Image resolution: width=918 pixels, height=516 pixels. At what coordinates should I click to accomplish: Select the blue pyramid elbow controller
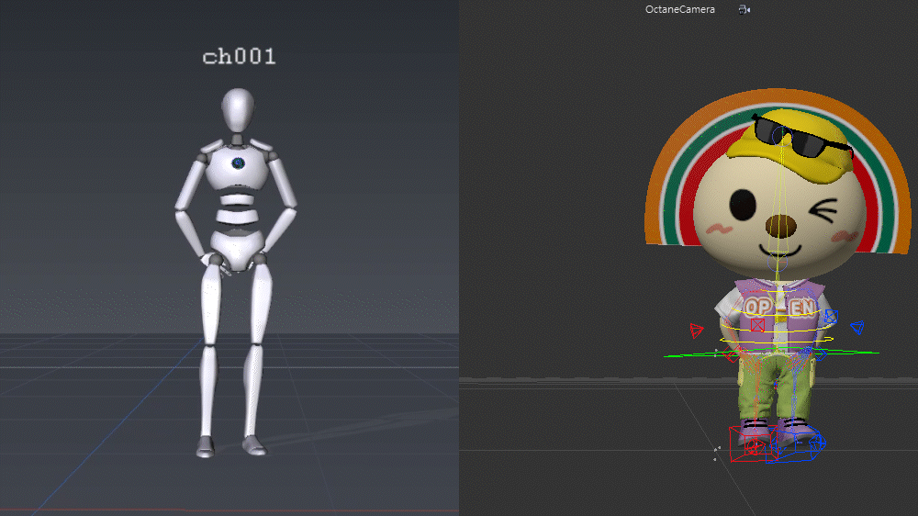[x=857, y=327]
